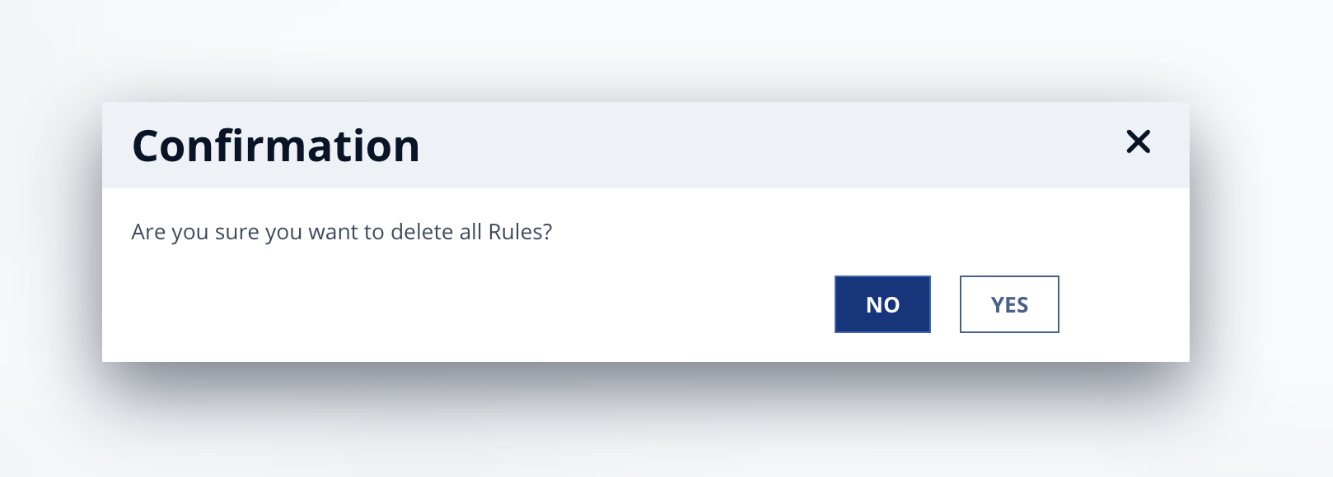Screen dimensions: 1333x477
Task: Click the 'Are you sure' message text
Action: click(x=341, y=232)
